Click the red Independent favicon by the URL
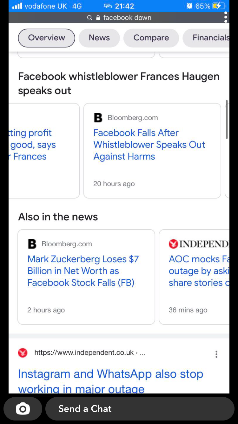Viewport: 238px width, 424px height. [23, 353]
